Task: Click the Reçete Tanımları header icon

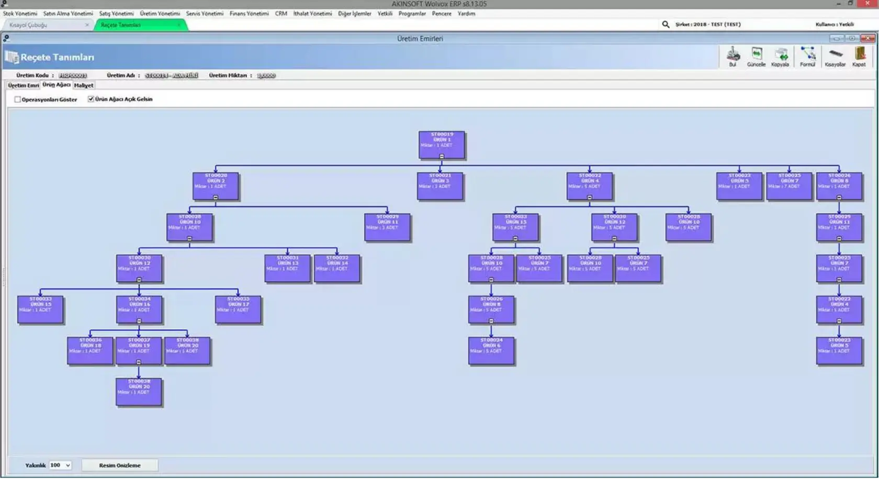Action: (12, 57)
